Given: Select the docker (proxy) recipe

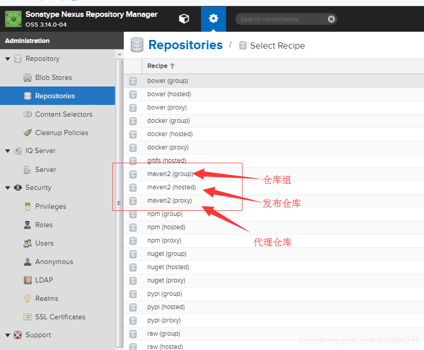Looking at the screenshot, I should (x=274, y=147).
